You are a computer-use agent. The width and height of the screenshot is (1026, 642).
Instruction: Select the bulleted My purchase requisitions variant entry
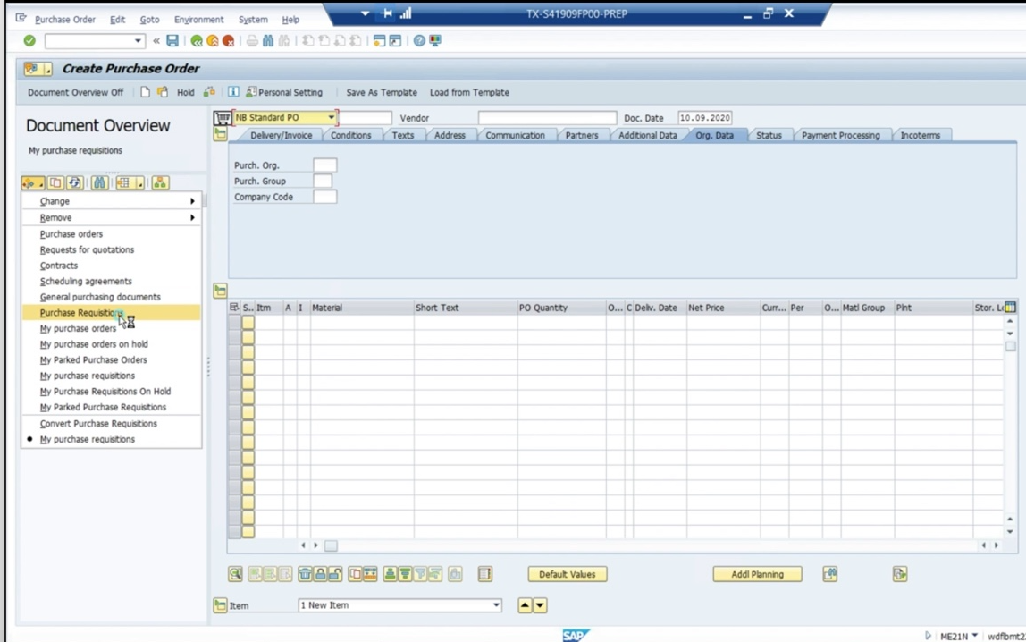[87, 439]
